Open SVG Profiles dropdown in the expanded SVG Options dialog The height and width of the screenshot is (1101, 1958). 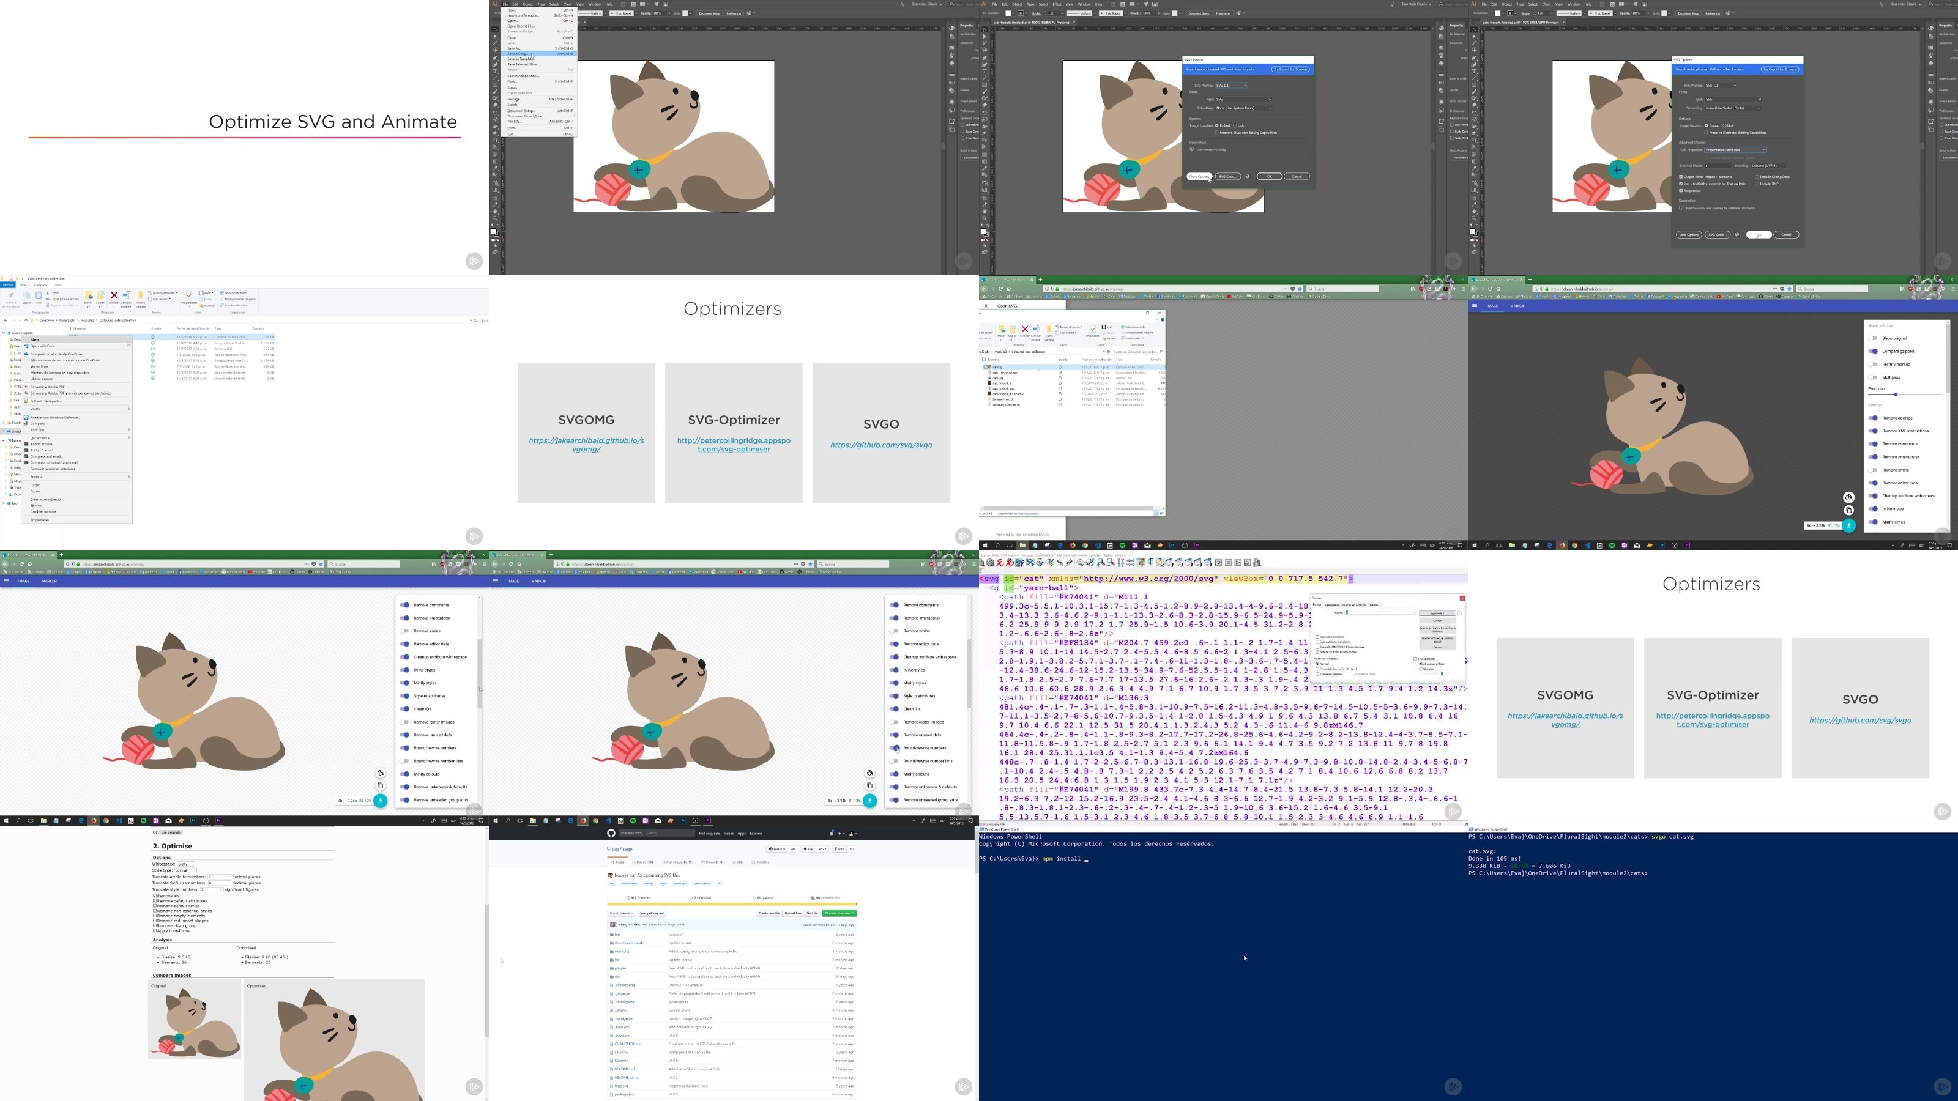tap(1721, 85)
